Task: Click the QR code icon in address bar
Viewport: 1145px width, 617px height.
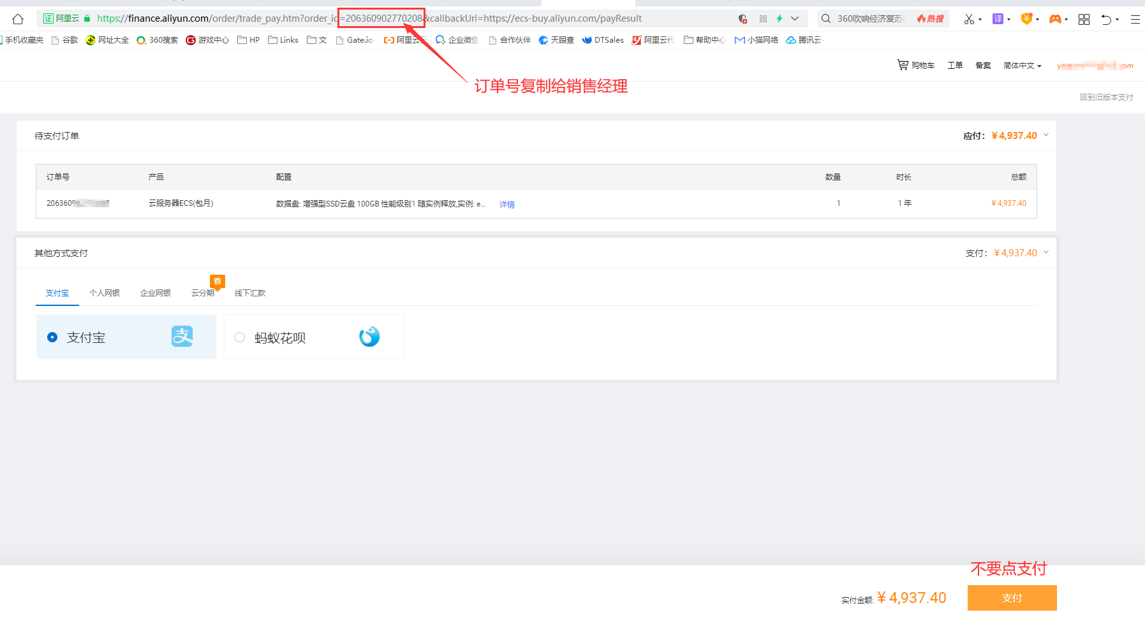Action: coord(763,19)
